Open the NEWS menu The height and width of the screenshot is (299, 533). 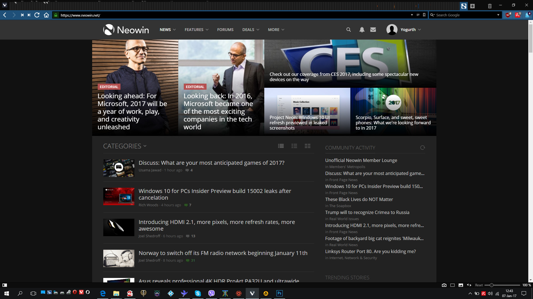click(168, 30)
